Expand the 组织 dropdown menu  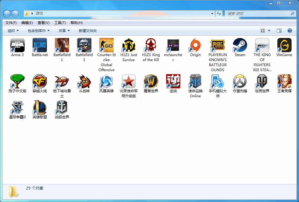[x=13, y=31]
